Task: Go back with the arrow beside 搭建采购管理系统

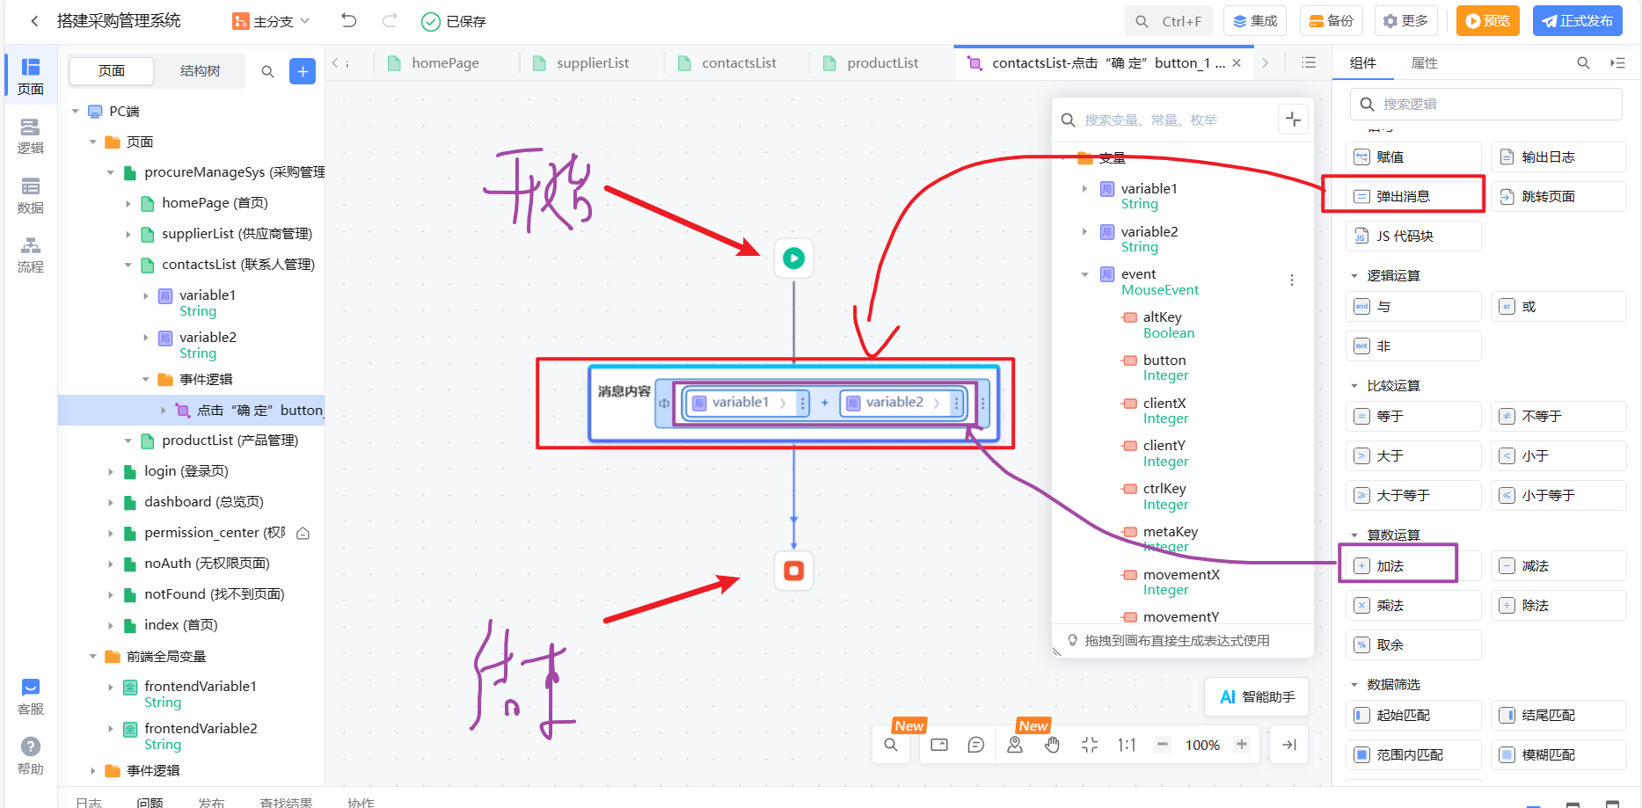Action: (34, 21)
